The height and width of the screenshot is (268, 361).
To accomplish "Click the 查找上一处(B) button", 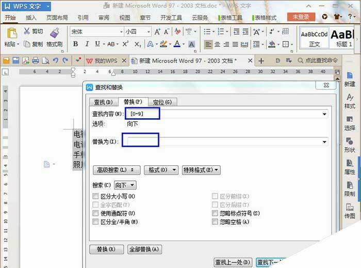I will point(233,262).
